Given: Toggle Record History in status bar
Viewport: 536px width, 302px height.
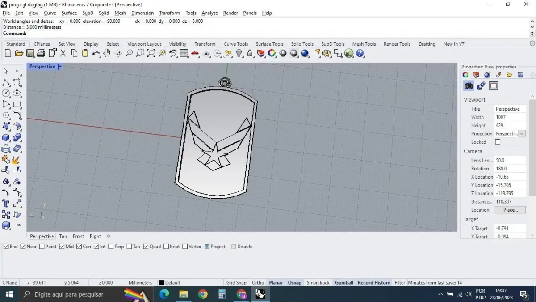Looking at the screenshot, I should click(x=373, y=283).
